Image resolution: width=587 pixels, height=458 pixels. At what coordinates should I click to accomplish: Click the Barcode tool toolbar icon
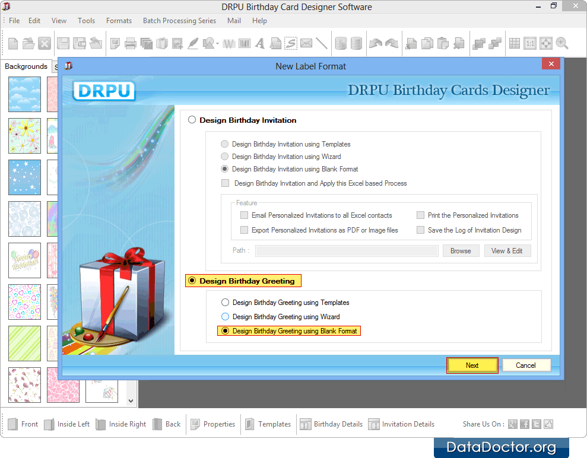245,43
